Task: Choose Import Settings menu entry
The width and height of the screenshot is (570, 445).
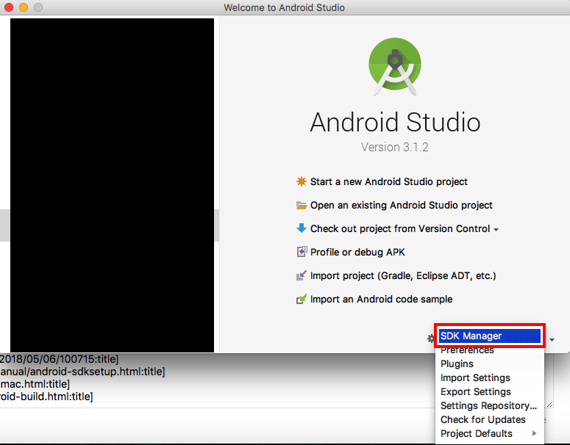Action: click(490, 378)
